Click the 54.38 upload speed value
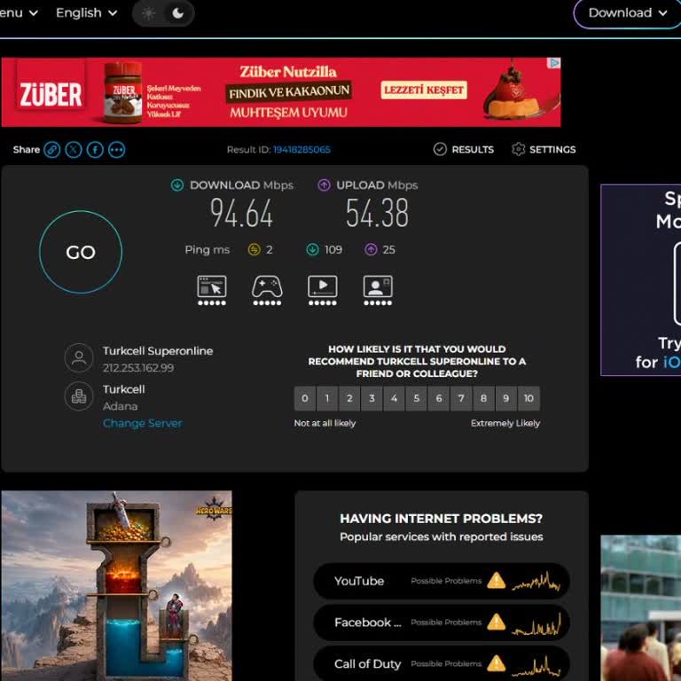The width and height of the screenshot is (681, 681). tap(377, 213)
